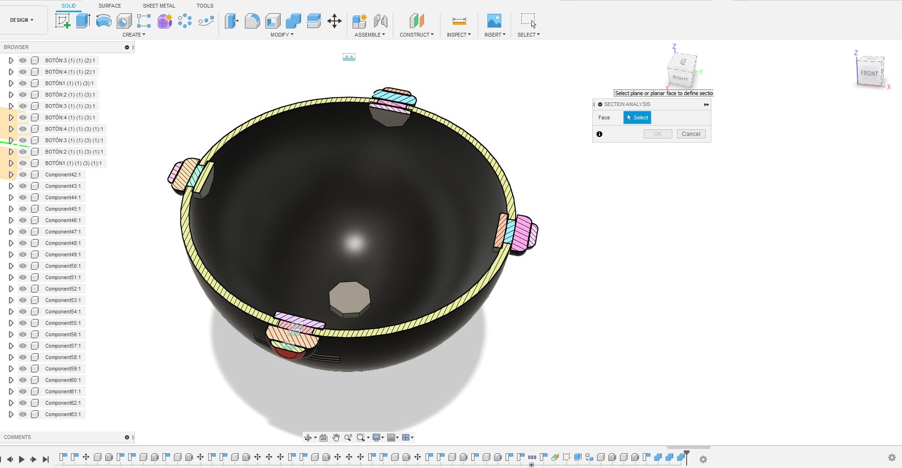902x468 pixels.
Task: Play the timeline animation
Action: pyautogui.click(x=21, y=459)
